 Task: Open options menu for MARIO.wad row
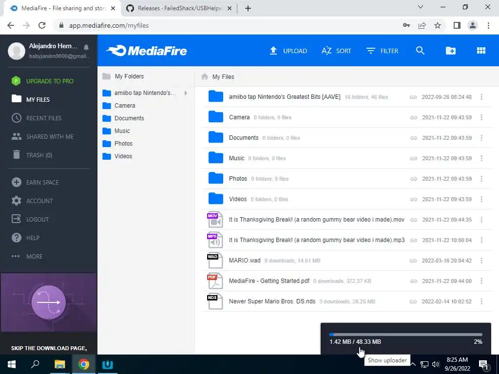[481, 261]
